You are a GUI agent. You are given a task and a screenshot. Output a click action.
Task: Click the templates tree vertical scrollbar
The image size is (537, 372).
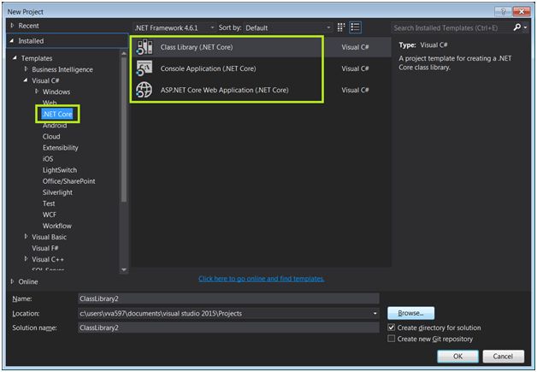[x=124, y=130]
